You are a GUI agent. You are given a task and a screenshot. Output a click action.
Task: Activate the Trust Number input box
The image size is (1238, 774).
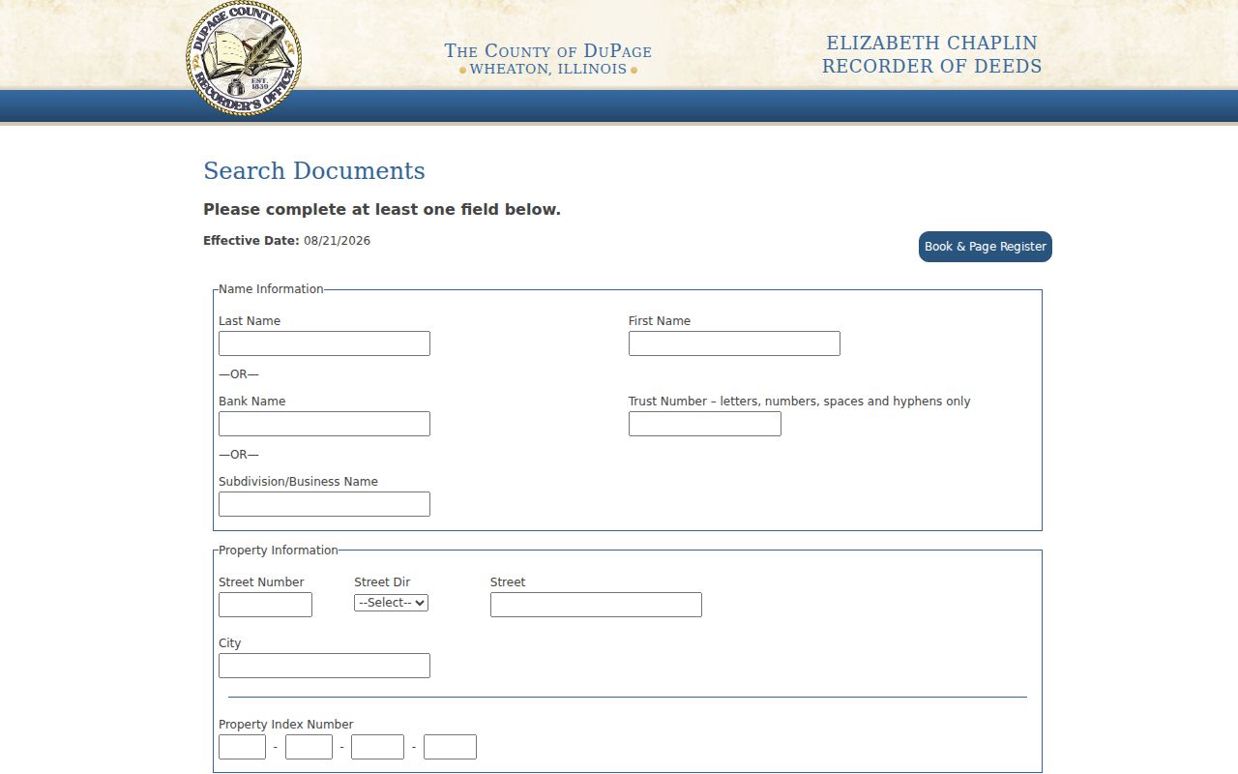pyautogui.click(x=705, y=424)
